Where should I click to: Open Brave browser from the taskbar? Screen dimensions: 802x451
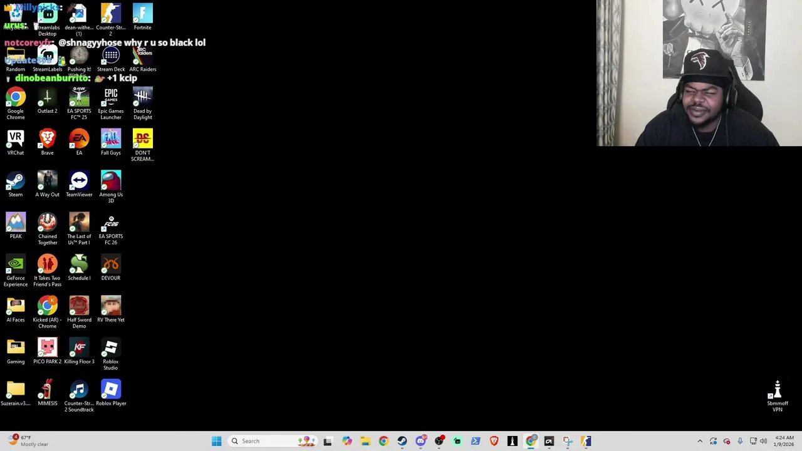click(494, 441)
